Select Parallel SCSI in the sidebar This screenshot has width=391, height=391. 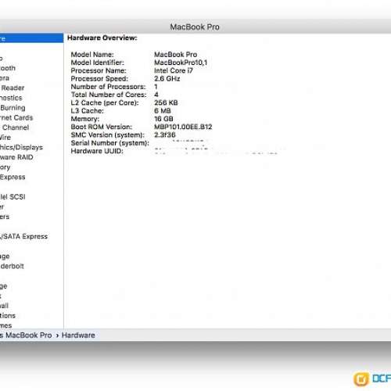[x=13, y=197]
